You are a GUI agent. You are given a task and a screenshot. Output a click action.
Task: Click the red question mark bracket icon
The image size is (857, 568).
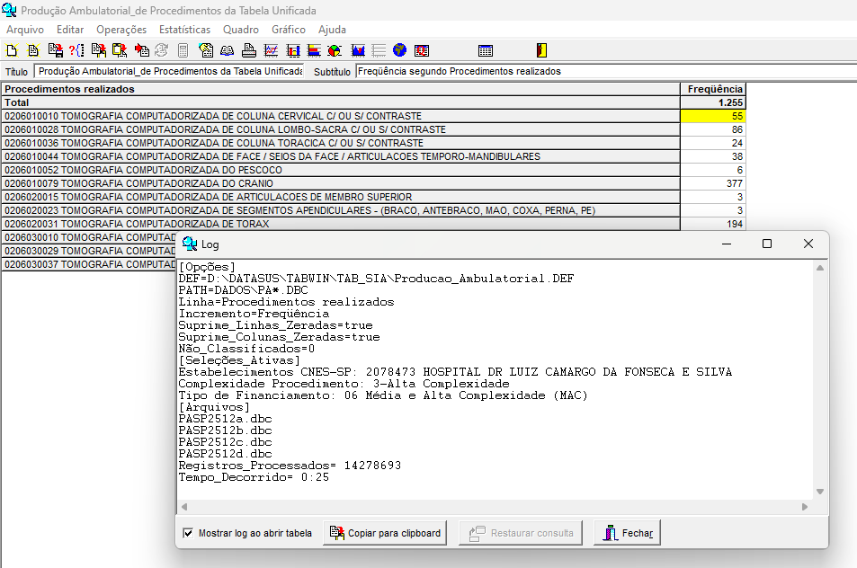(76, 51)
